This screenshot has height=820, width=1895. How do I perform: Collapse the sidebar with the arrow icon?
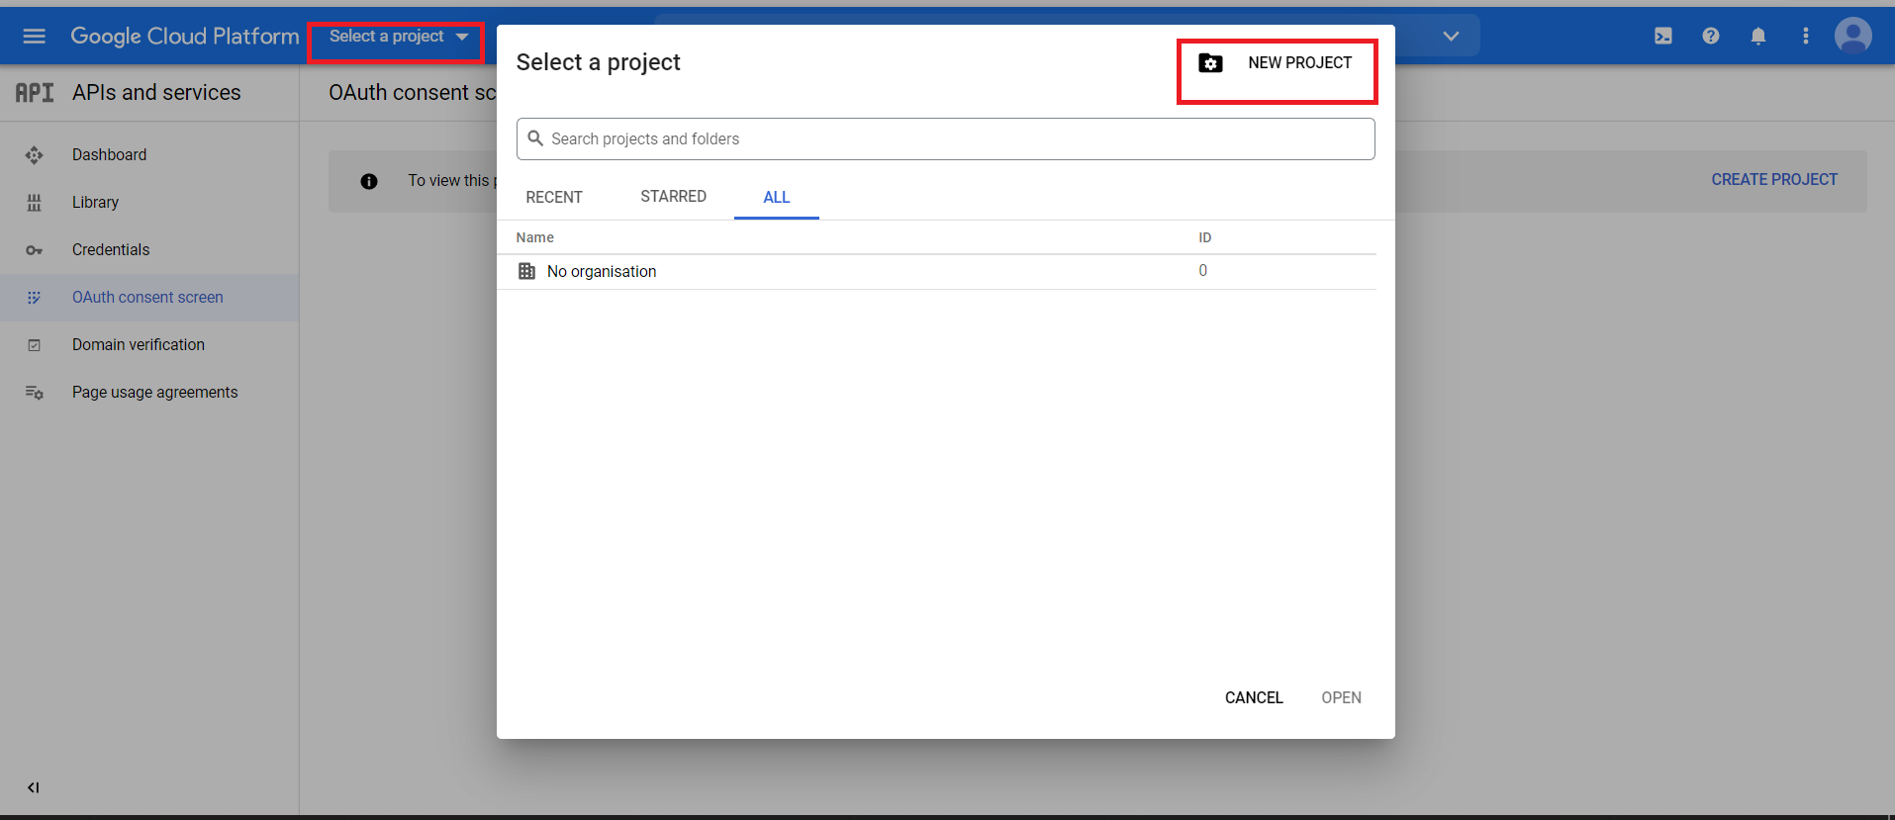[34, 787]
